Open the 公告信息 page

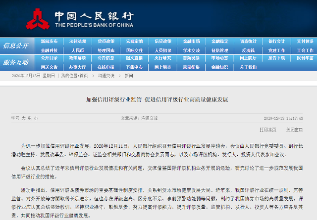[106, 58]
